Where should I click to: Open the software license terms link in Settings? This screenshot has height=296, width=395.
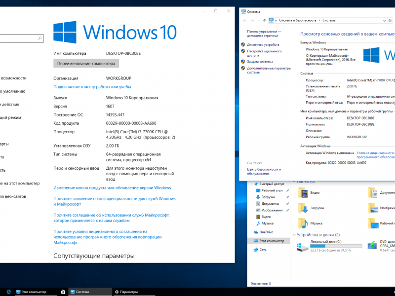(107, 237)
